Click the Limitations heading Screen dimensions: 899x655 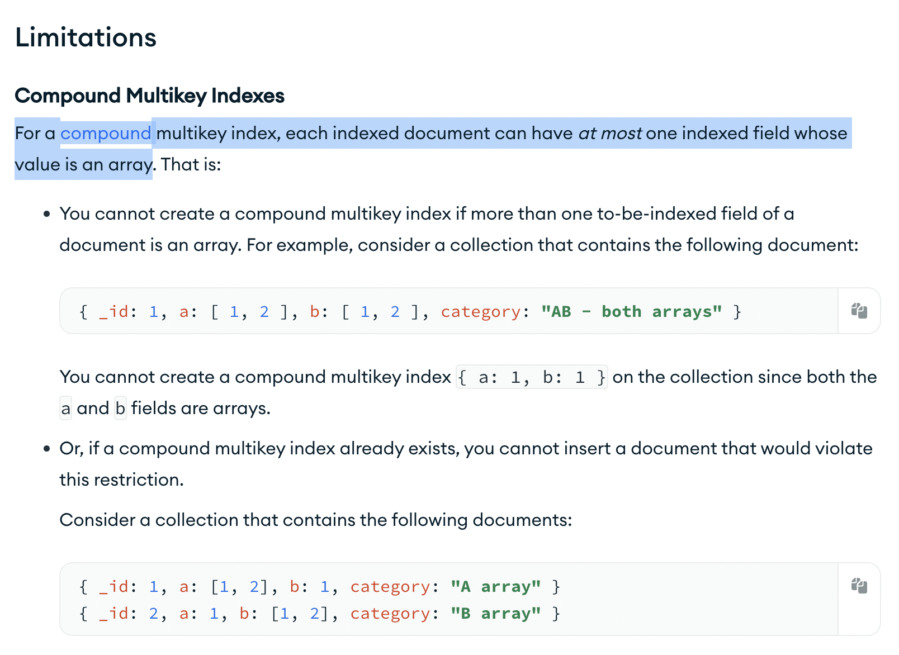85,37
